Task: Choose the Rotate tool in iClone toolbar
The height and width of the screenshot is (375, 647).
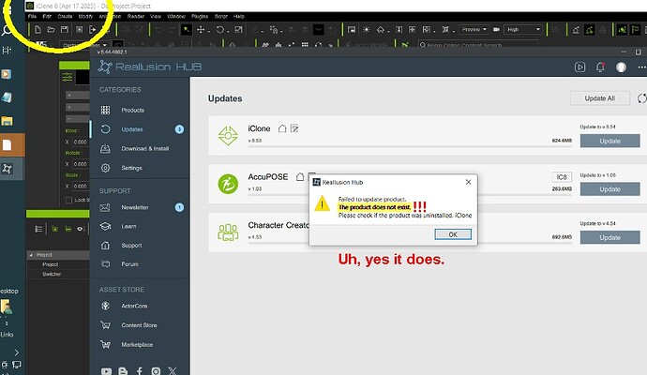Action: (x=220, y=30)
